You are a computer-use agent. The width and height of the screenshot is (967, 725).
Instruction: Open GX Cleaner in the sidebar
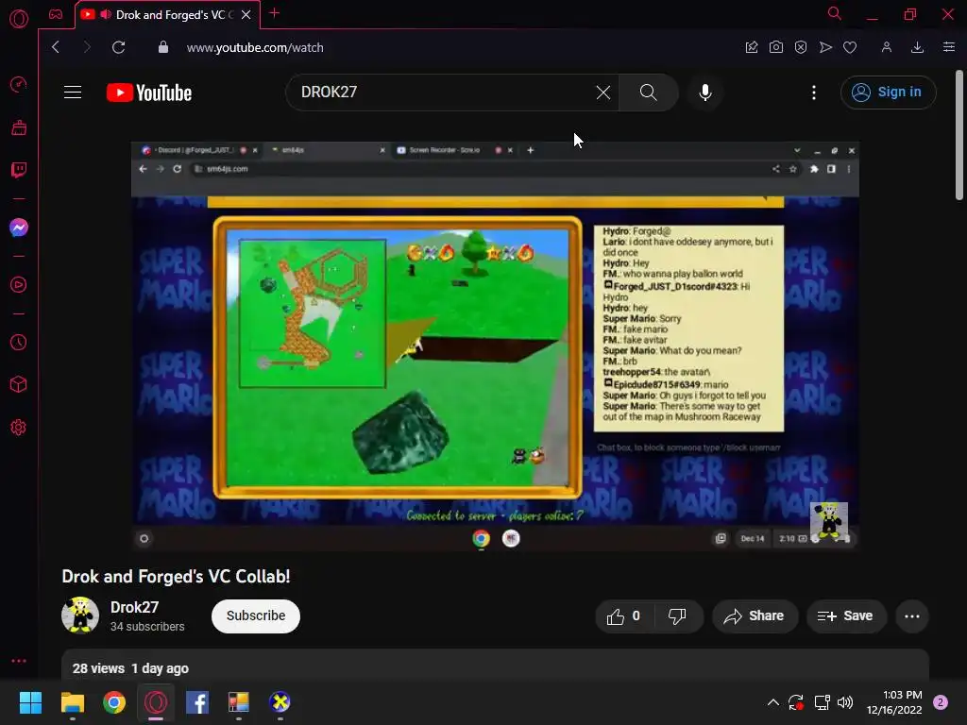[19, 127]
